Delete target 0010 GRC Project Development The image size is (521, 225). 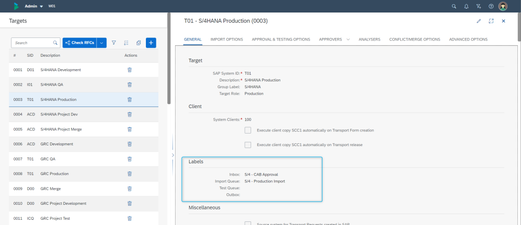point(130,204)
